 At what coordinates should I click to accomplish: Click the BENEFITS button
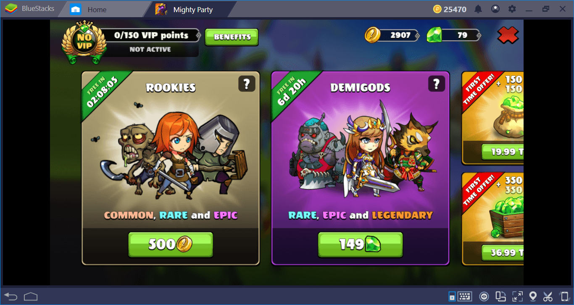232,37
